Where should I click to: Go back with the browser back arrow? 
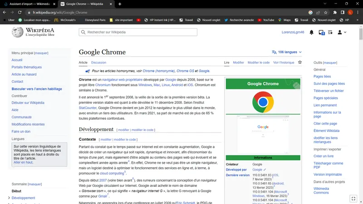(x=5, y=13)
